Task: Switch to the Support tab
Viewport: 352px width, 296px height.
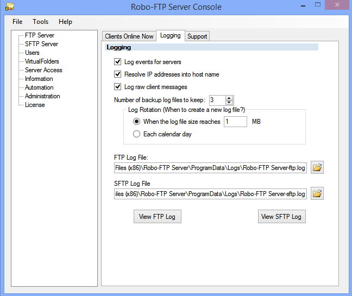Action: (x=197, y=36)
